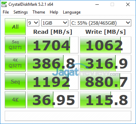
Task: Expand the C: 55% drive dropdown
Action: (x=100, y=23)
